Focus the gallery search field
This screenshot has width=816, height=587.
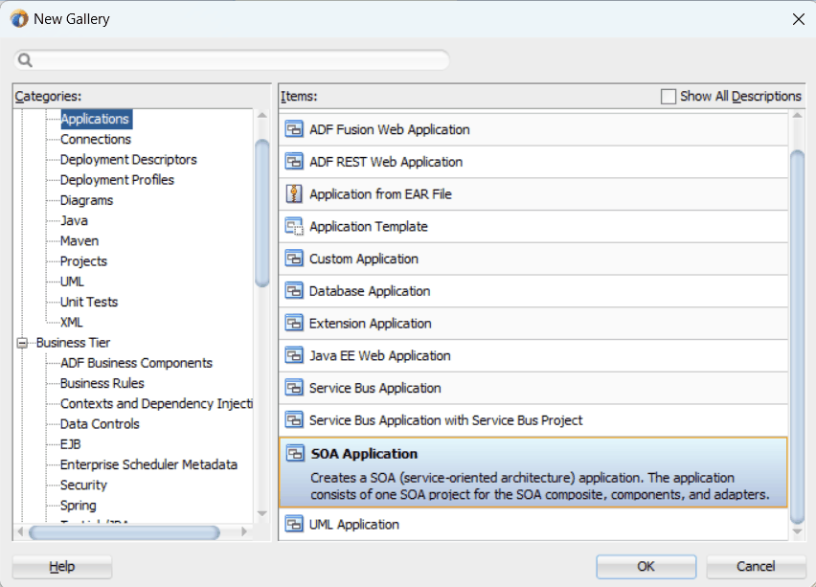232,60
